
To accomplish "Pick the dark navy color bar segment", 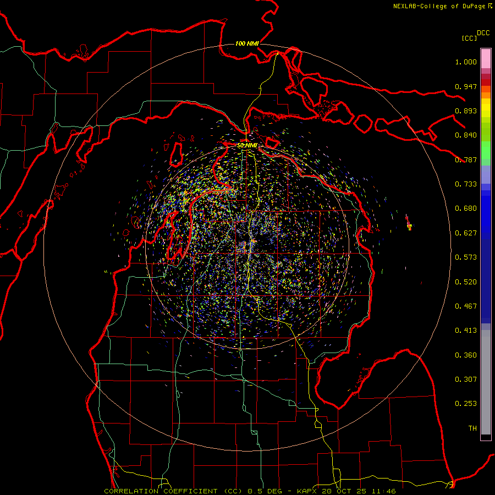I will point(486,281).
